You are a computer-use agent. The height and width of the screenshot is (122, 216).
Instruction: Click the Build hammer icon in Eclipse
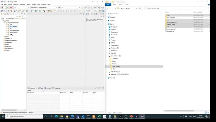click(2, 7)
